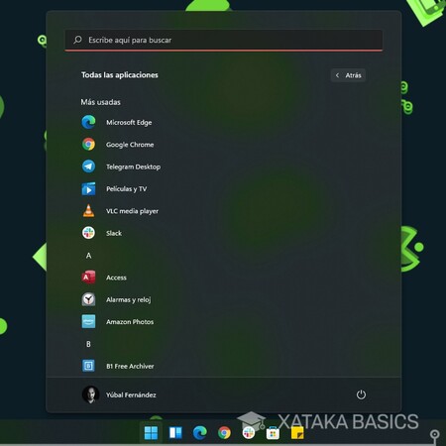Select the letter B section header
The width and height of the screenshot is (446, 446).
coord(88,344)
